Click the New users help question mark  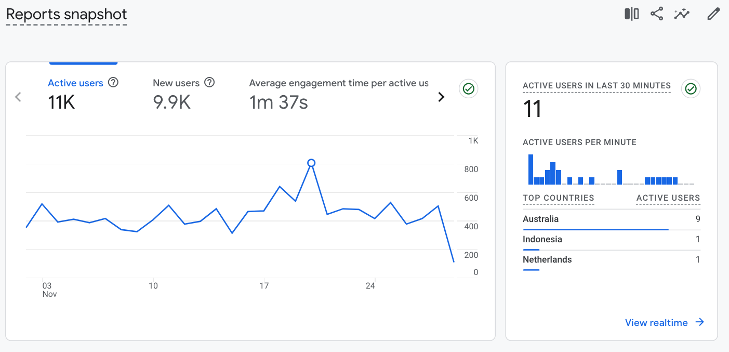[209, 82]
